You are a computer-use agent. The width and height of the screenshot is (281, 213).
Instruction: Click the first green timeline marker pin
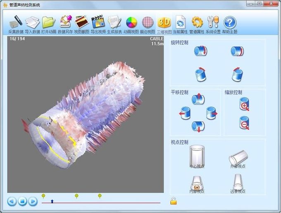pos(43,196)
